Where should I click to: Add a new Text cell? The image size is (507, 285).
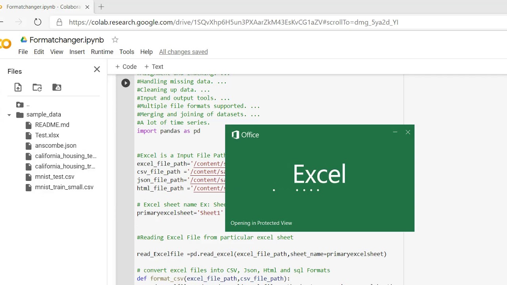click(154, 66)
